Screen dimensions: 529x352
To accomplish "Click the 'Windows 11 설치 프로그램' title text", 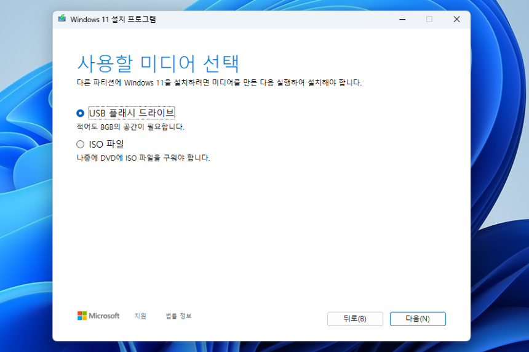I will (x=113, y=19).
